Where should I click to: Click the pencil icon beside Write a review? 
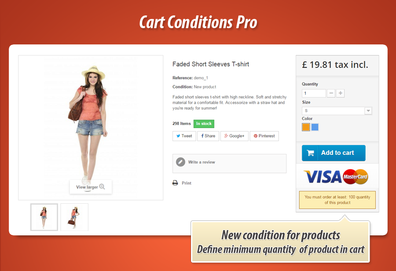(180, 162)
